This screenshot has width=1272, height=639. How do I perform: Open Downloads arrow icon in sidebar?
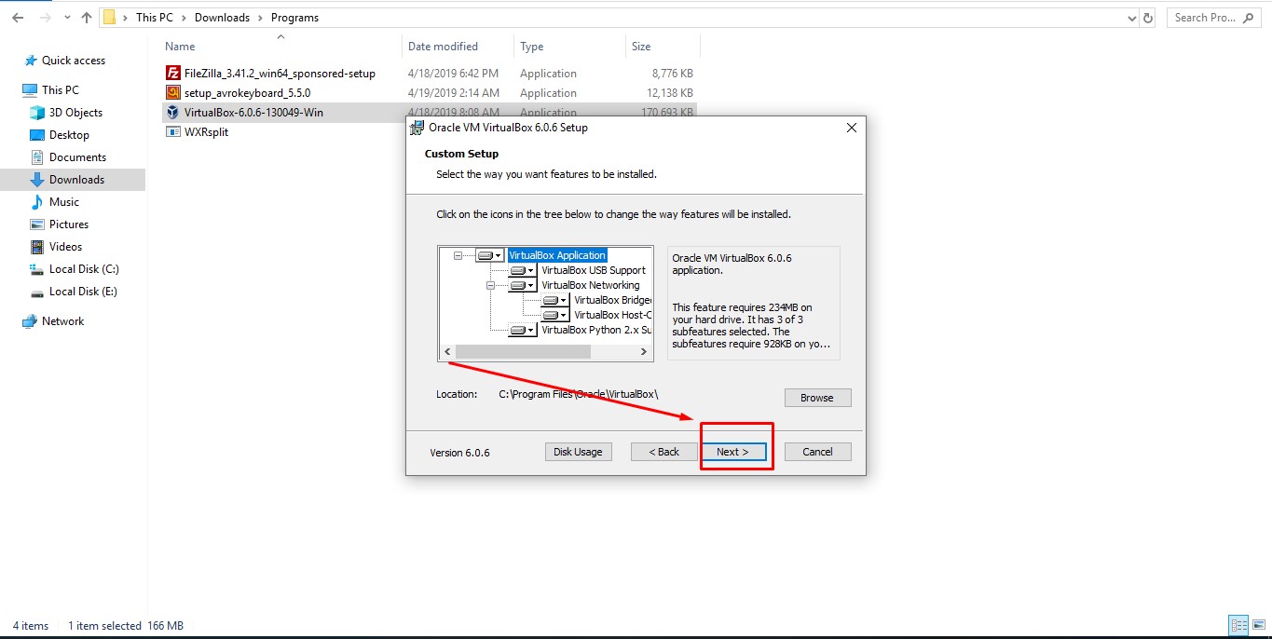point(37,180)
